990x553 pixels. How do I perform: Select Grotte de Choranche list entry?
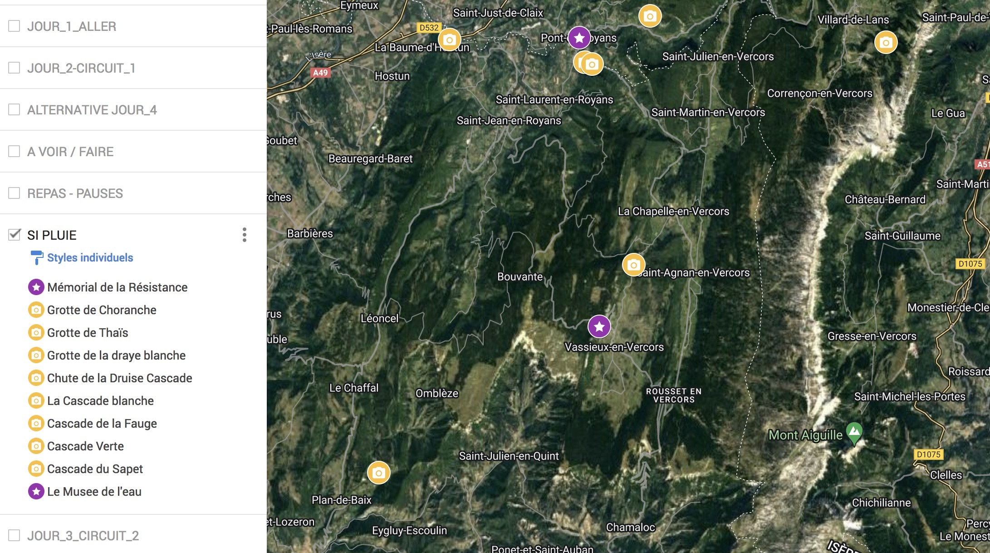coord(102,310)
